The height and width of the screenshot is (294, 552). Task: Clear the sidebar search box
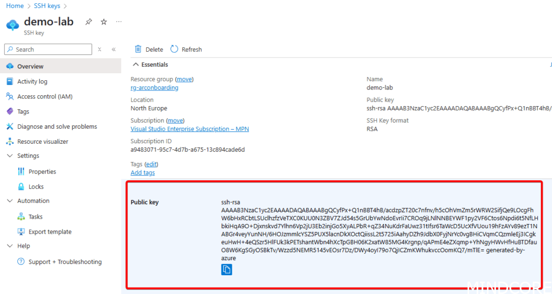[100, 49]
